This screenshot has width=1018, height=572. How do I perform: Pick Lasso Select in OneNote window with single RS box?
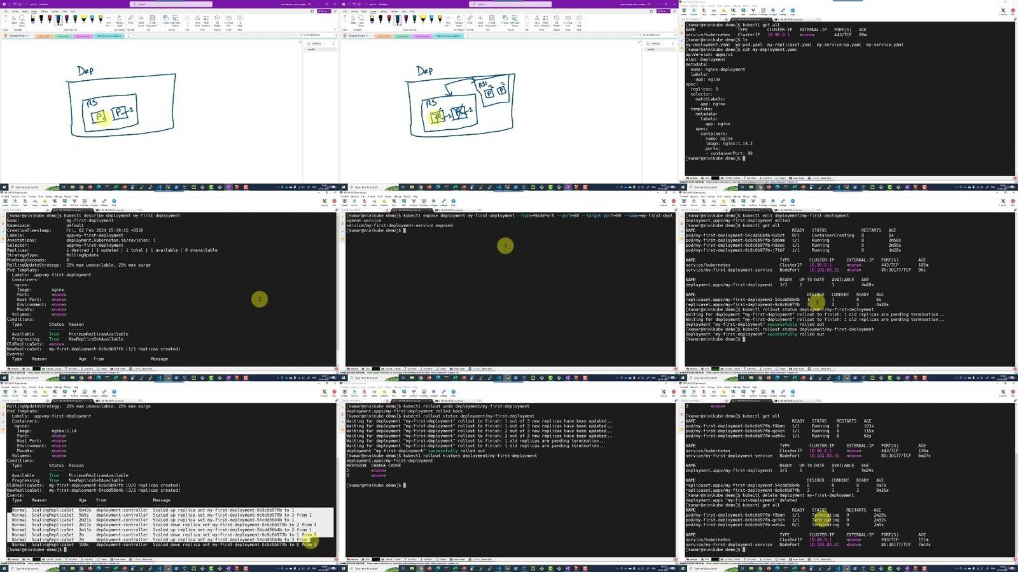click(22, 20)
